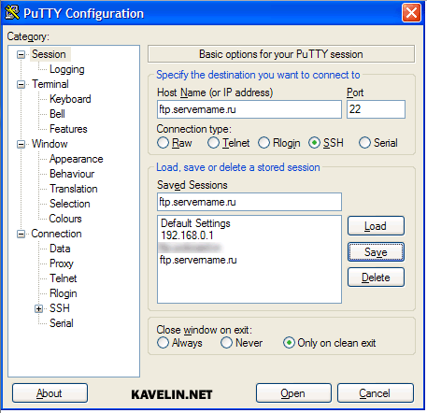Focus the Host Name input field

click(x=249, y=109)
